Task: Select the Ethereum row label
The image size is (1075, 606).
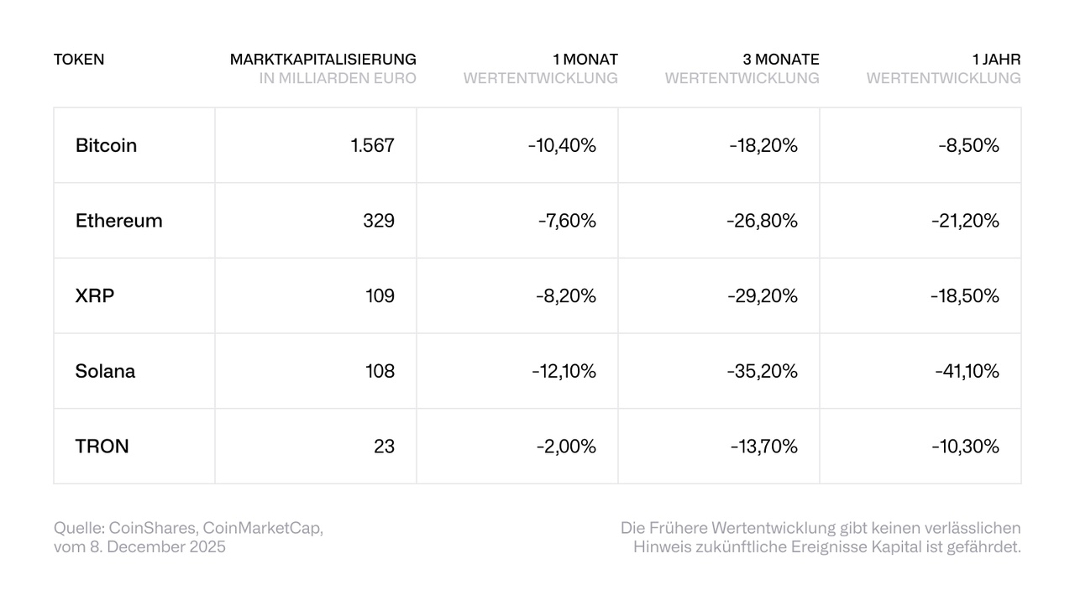Action: (x=118, y=221)
